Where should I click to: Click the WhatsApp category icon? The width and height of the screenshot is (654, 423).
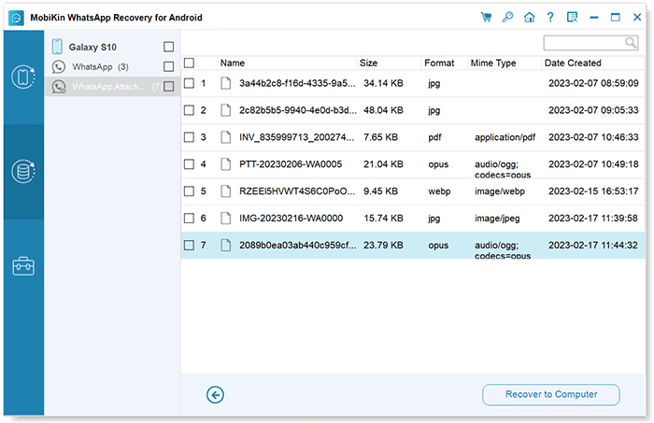pyautogui.click(x=58, y=66)
